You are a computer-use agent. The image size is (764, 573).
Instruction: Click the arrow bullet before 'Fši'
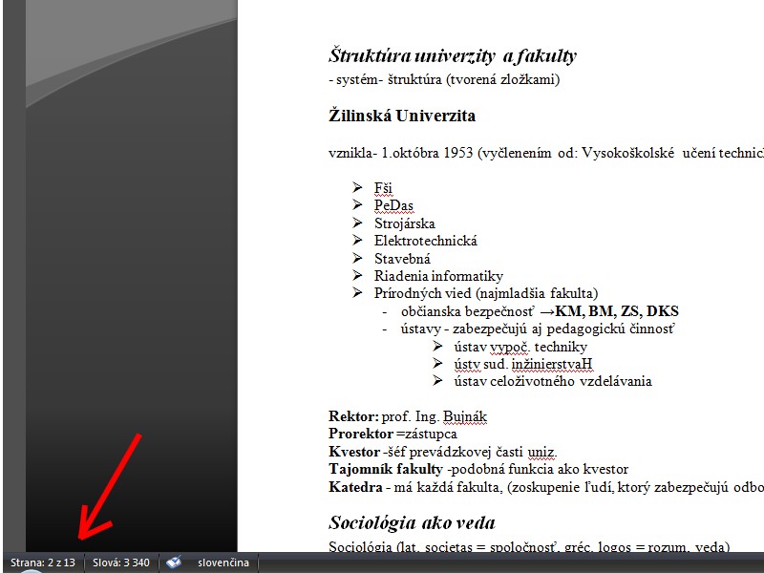click(x=357, y=188)
